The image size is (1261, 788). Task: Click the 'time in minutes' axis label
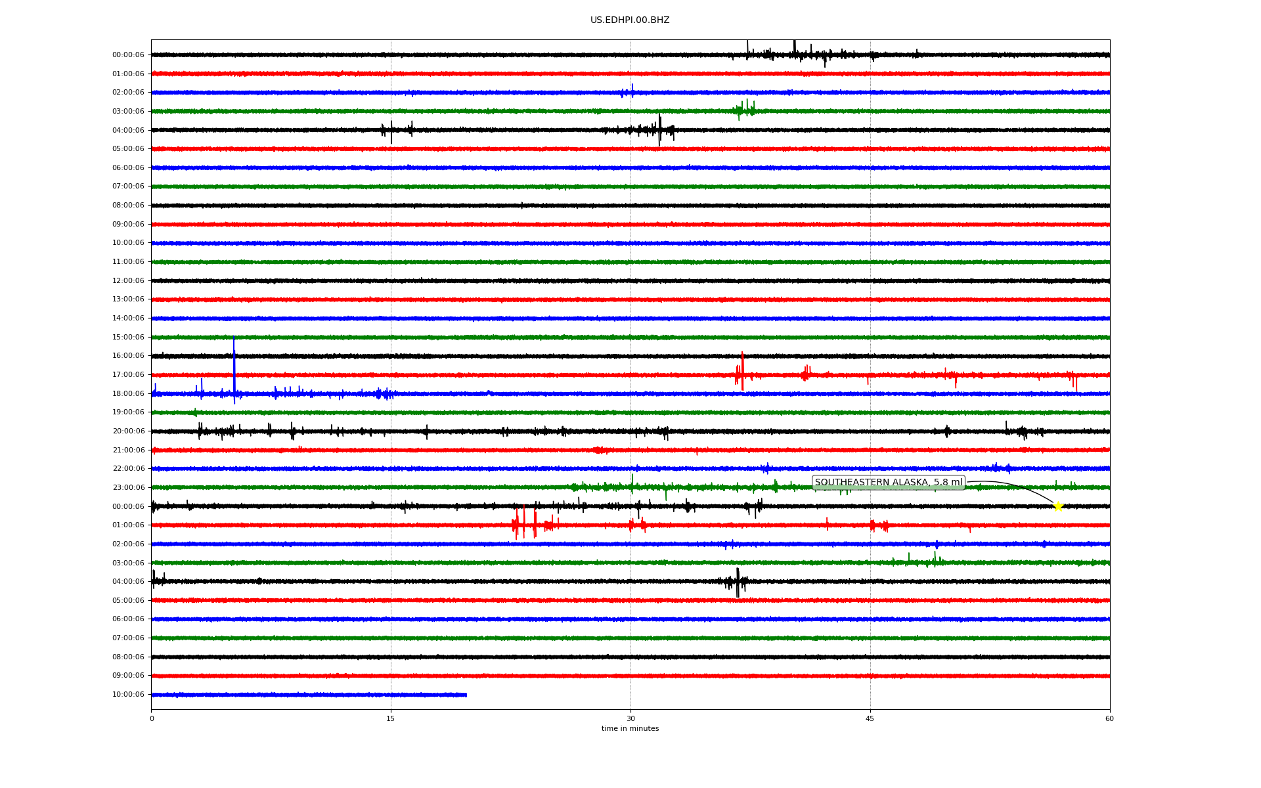(630, 729)
